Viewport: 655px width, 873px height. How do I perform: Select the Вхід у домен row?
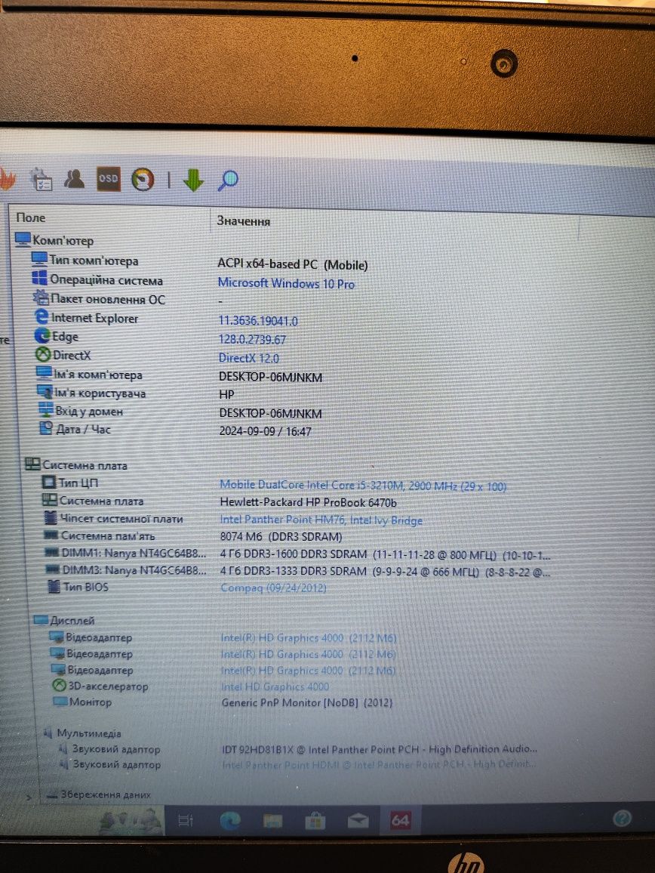[x=80, y=411]
